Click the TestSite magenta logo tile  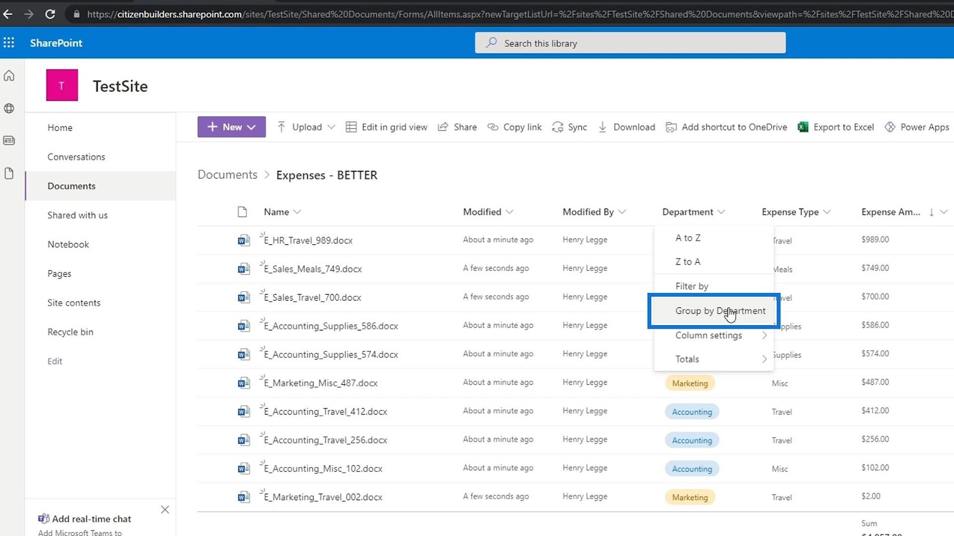coord(62,85)
